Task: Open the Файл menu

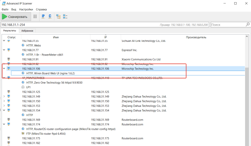Action: point(5,9)
